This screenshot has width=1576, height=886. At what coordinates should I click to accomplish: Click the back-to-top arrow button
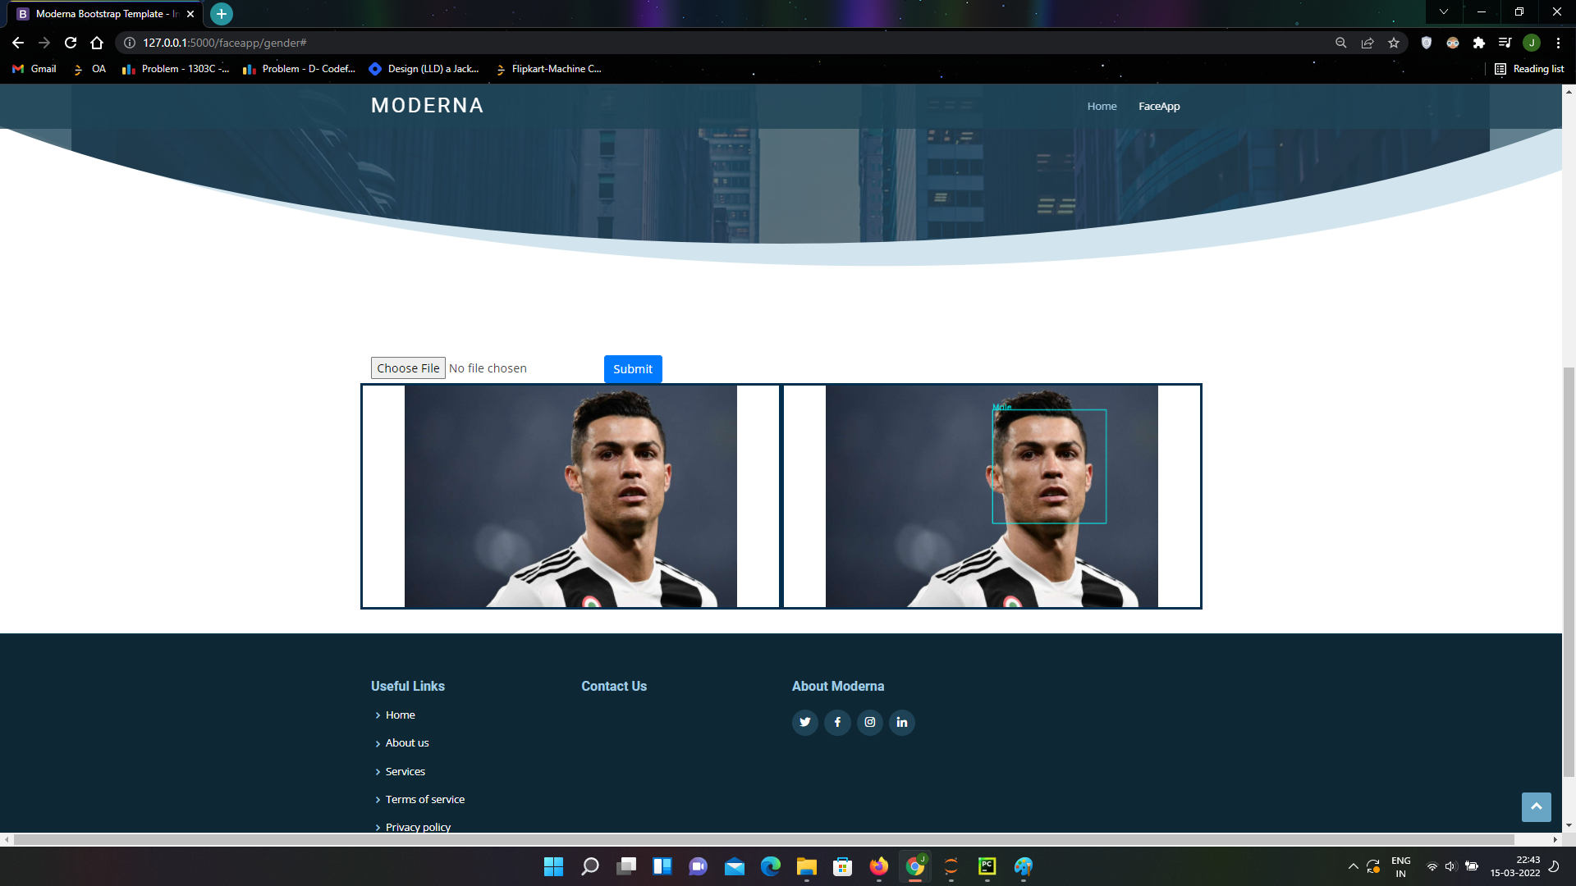click(1536, 806)
